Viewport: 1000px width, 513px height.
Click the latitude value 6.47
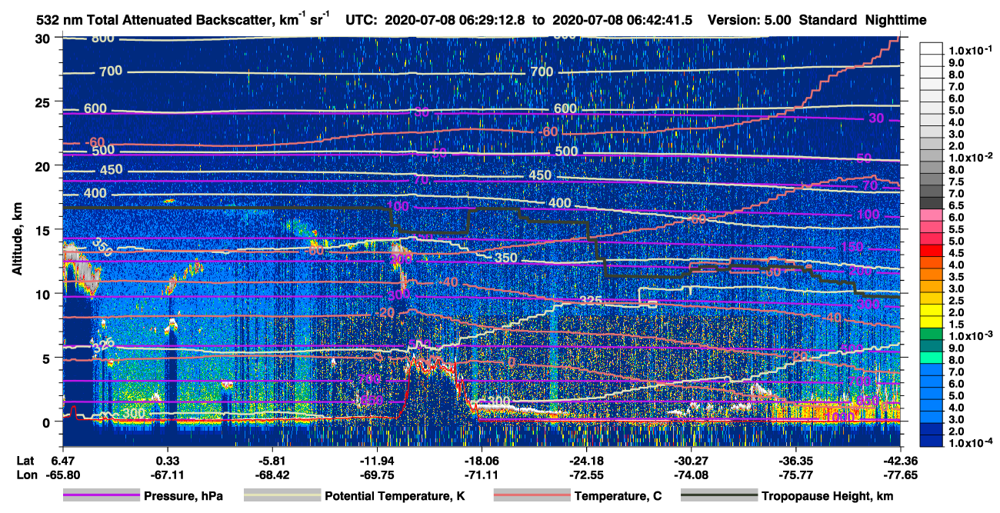click(63, 461)
